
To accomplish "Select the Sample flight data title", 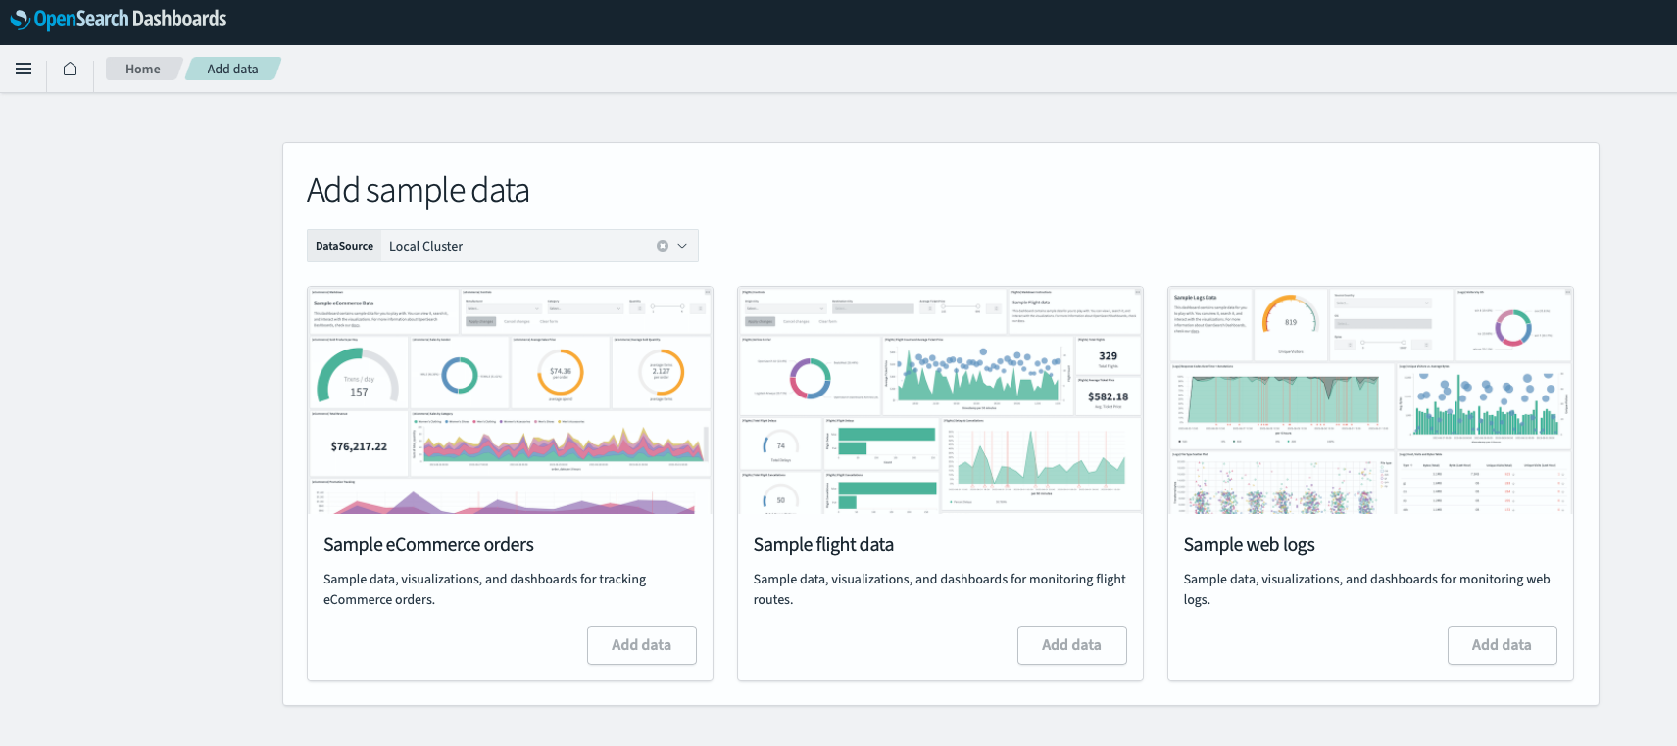I will click(x=823, y=545).
